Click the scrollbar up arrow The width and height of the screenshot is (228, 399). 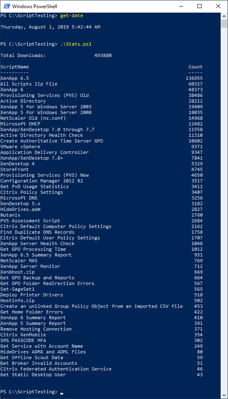pyautogui.click(x=224, y=15)
